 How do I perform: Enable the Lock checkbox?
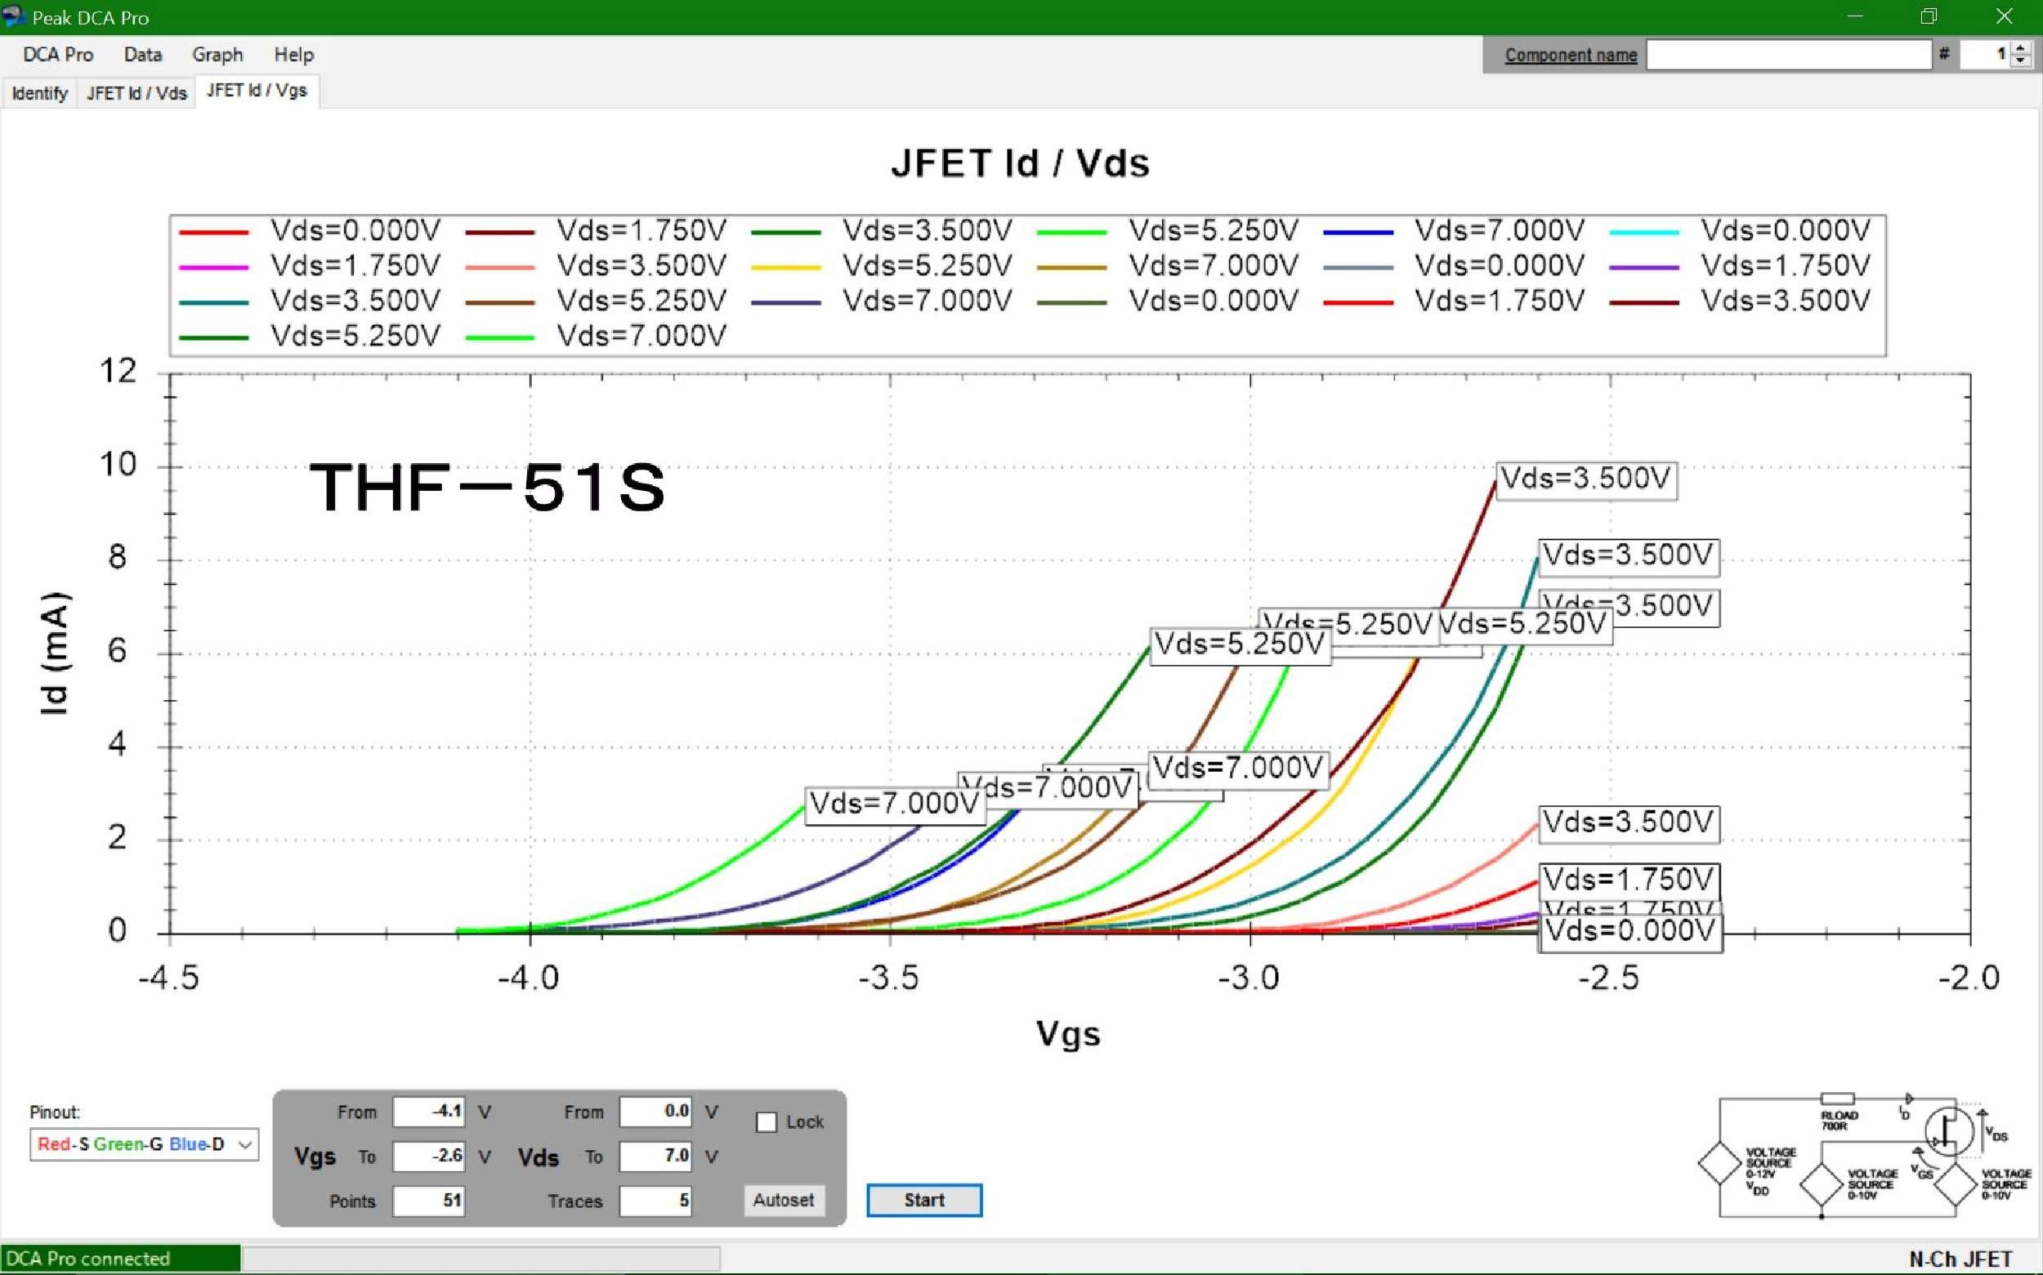click(766, 1122)
